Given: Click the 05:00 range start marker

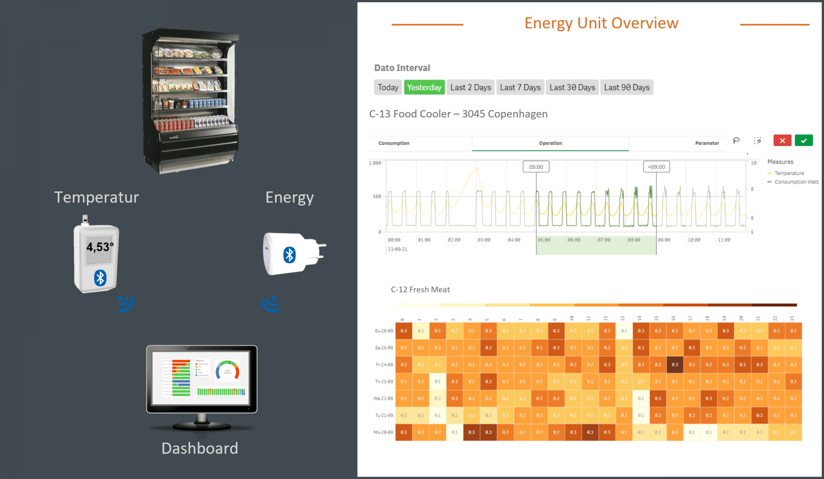Looking at the screenshot, I should (536, 167).
